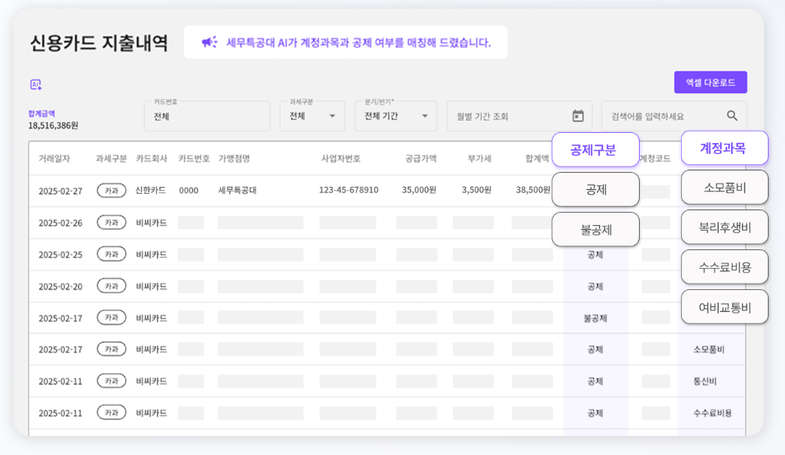This screenshot has width=785, height=455.
Task: Click the megaphone announcement icon
Action: pos(209,42)
